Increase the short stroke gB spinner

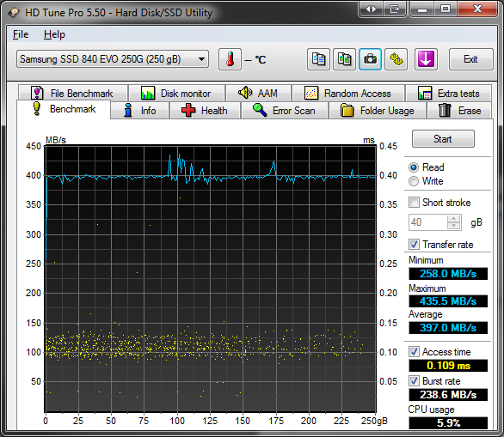(x=453, y=219)
